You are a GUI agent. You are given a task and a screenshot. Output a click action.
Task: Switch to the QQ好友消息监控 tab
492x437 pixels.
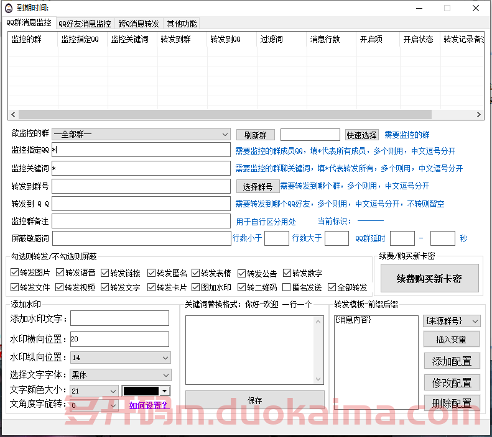[x=85, y=24]
